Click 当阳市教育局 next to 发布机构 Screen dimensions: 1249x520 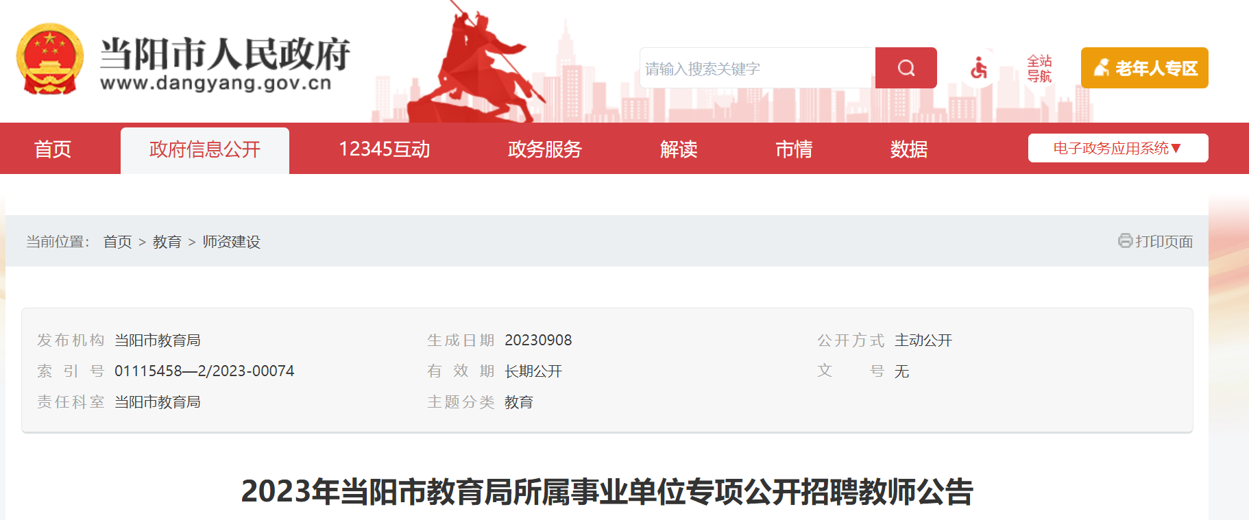[158, 341]
